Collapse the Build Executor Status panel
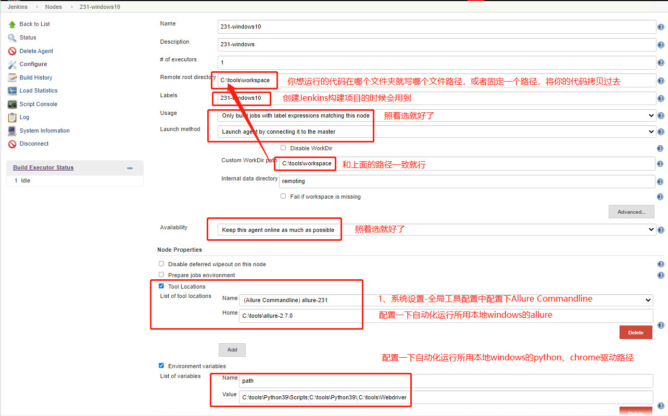Viewport: 668px width, 416px height. [x=130, y=168]
